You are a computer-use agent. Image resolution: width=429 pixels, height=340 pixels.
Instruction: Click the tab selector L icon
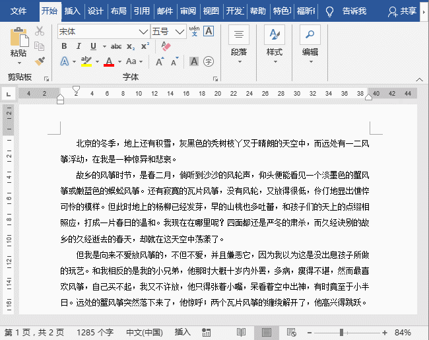[9, 94]
